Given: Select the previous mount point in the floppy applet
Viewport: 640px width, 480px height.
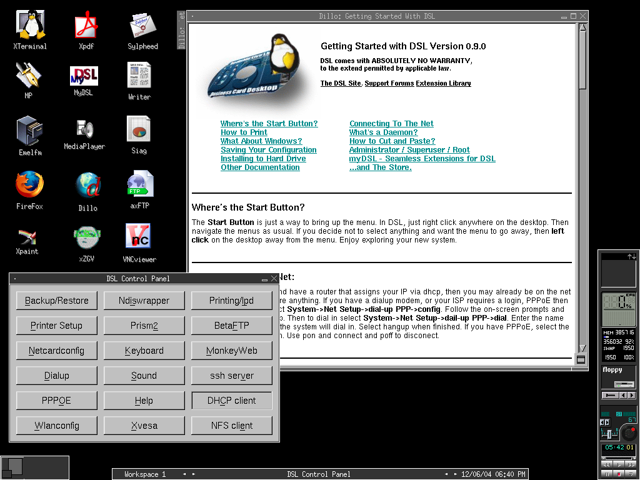Looking at the screenshot, I should point(623,395).
